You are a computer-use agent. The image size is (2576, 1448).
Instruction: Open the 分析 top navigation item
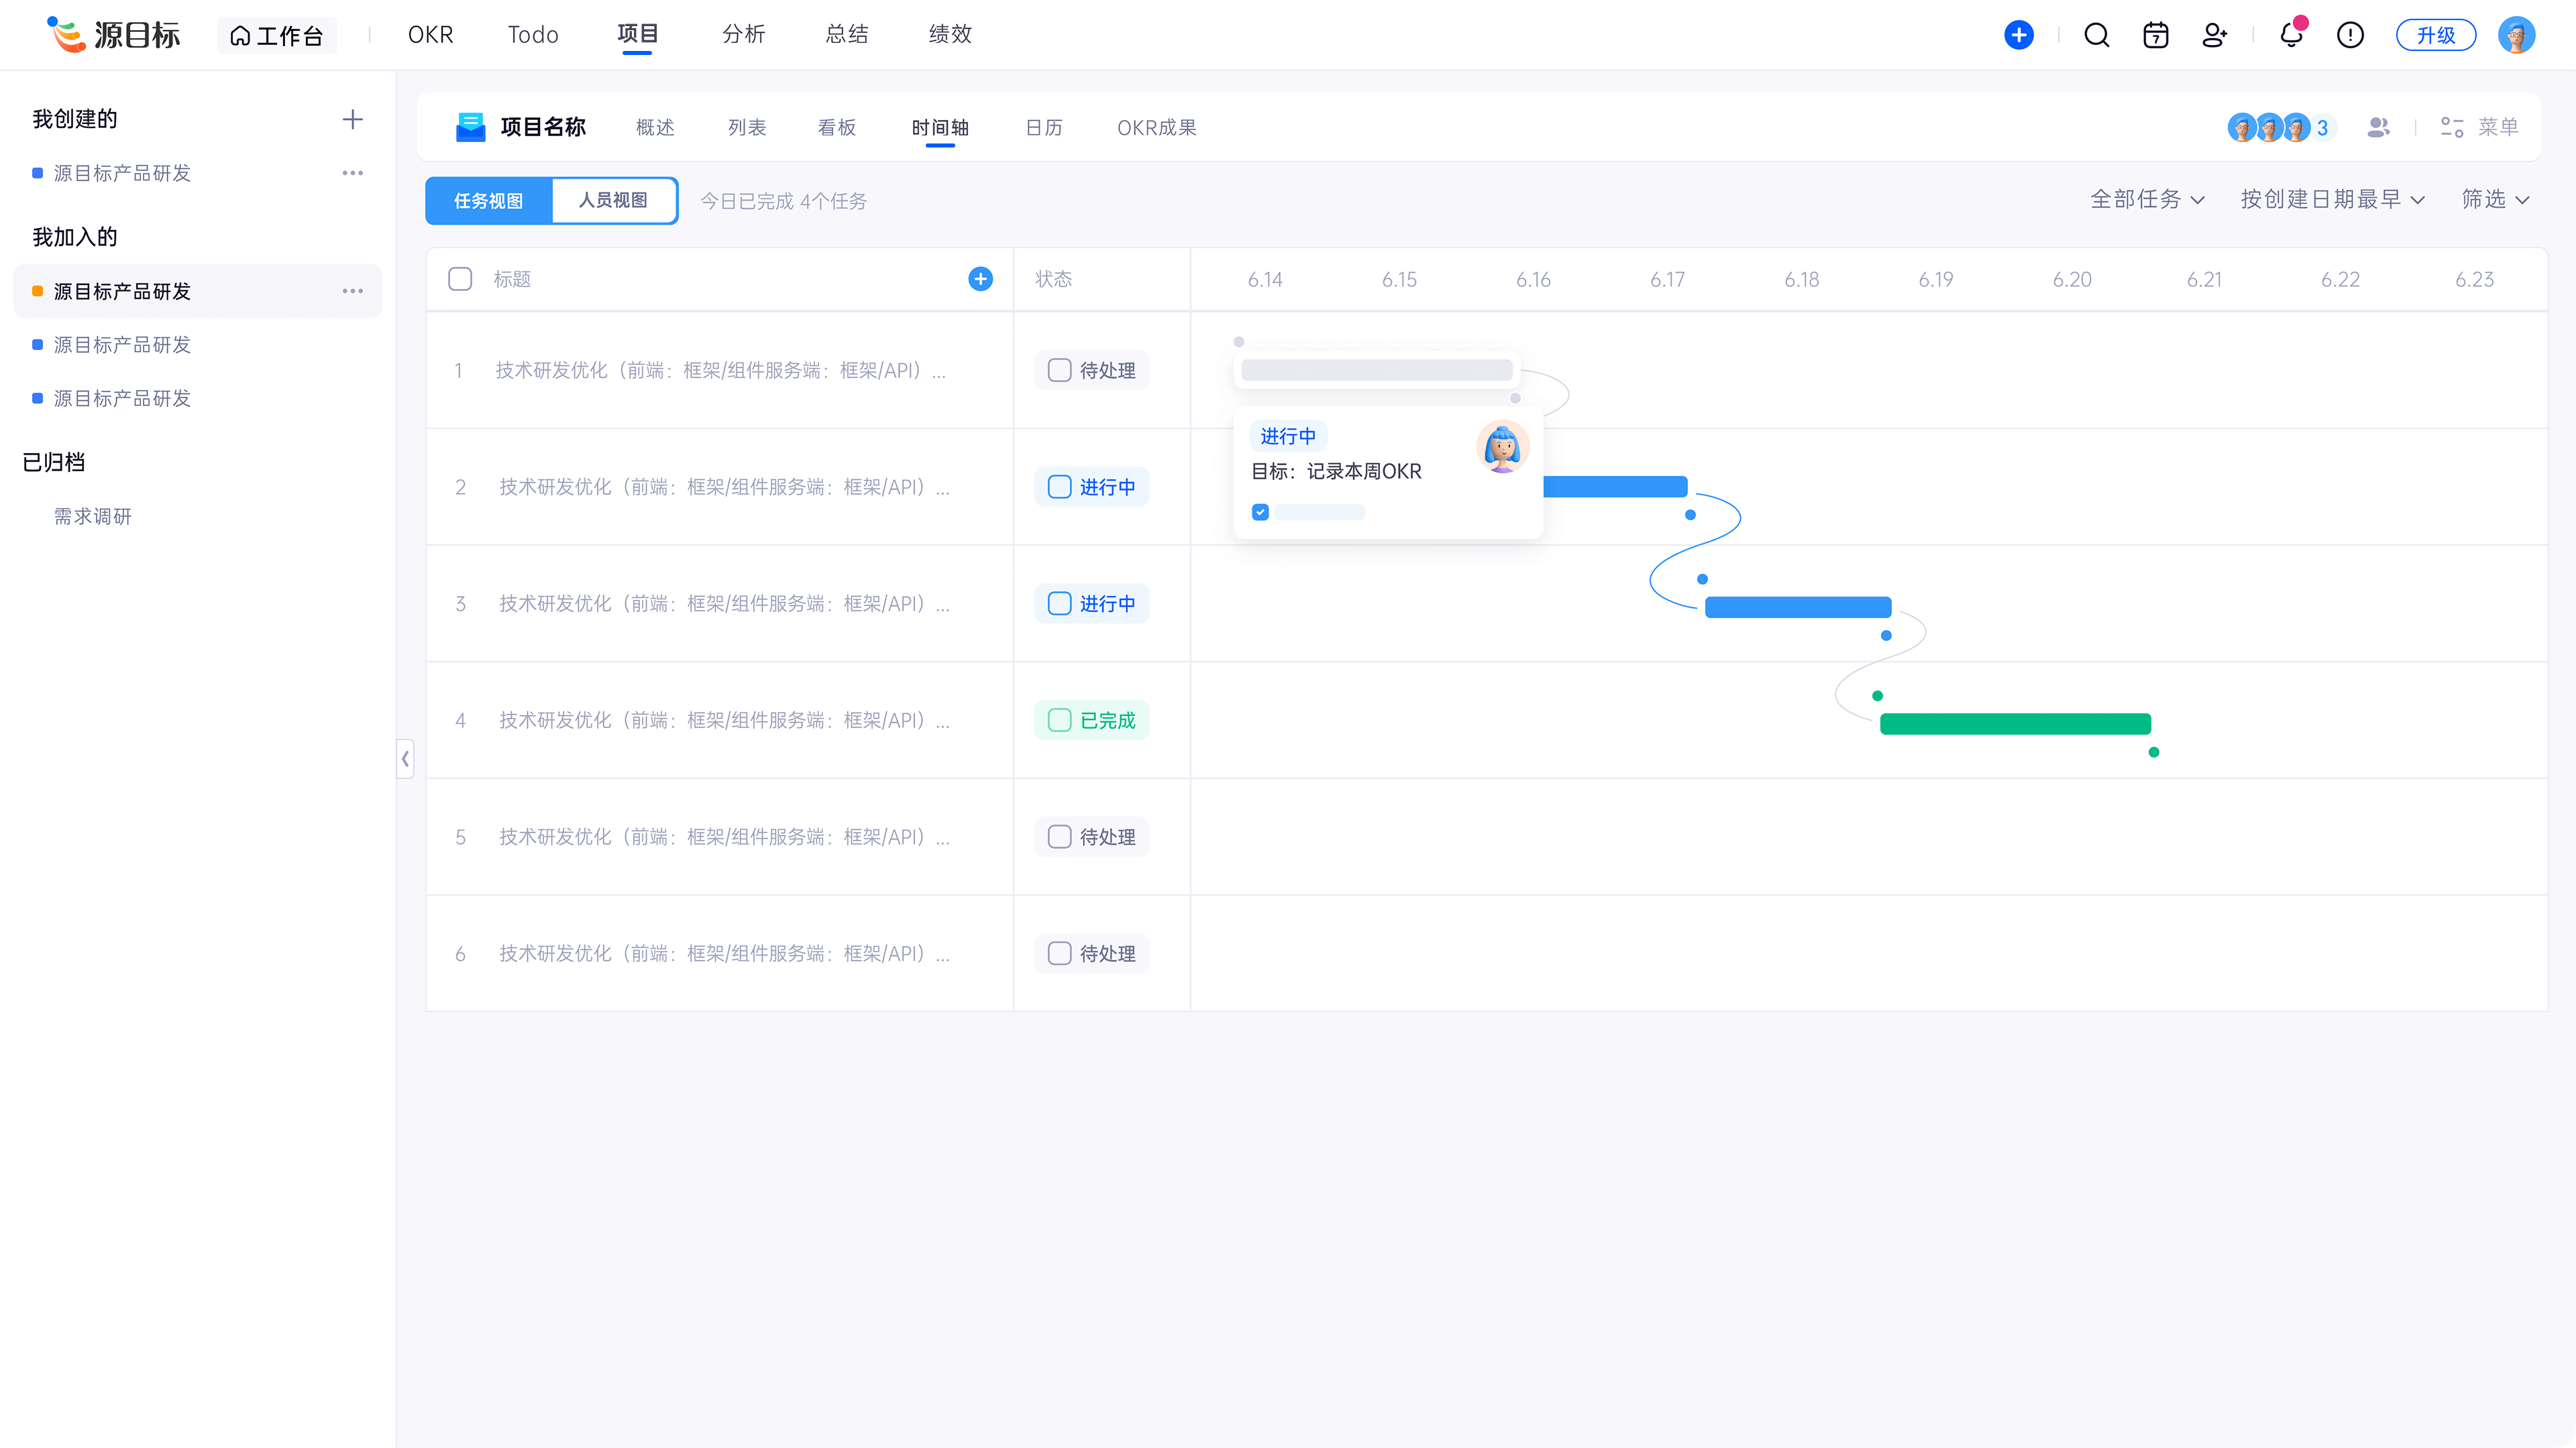[743, 34]
